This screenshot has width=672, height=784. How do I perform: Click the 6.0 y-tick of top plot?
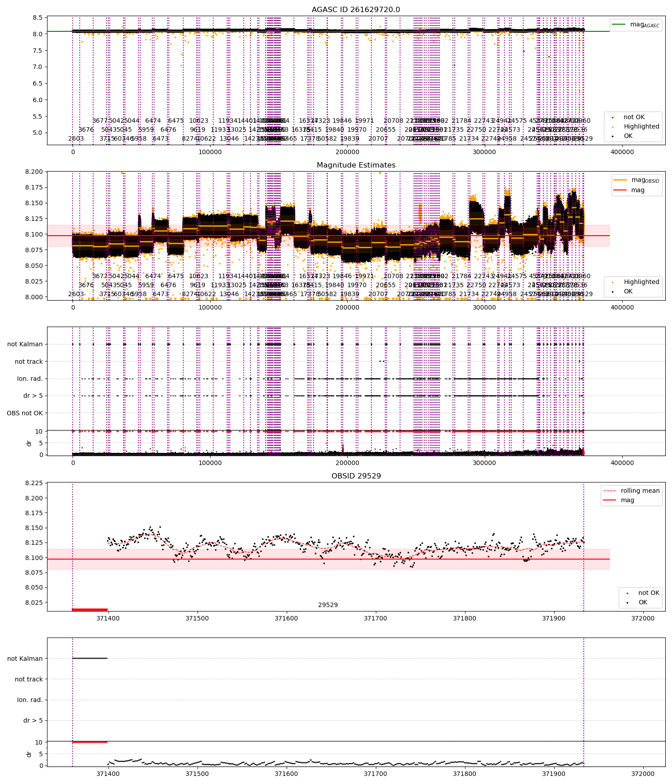pyautogui.click(x=38, y=100)
